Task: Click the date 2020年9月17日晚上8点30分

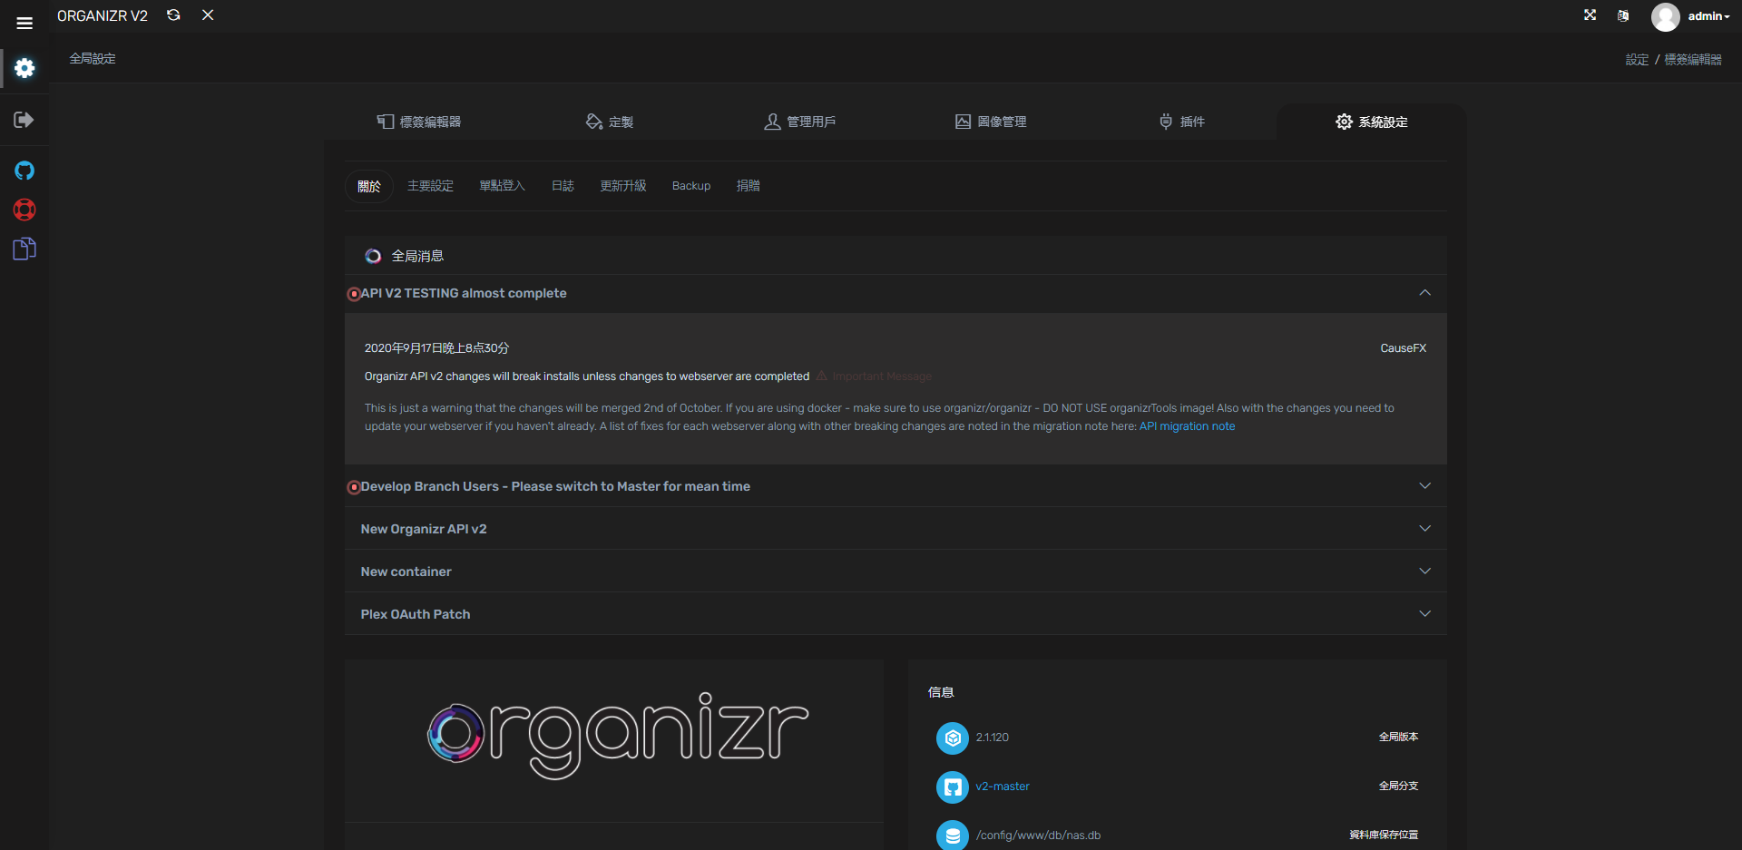Action: click(436, 348)
